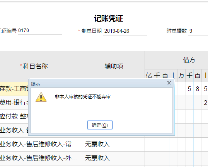The width and height of the screenshot is (208, 167).
Task: Click the 确定(O) button in dialog
Action: point(100,125)
